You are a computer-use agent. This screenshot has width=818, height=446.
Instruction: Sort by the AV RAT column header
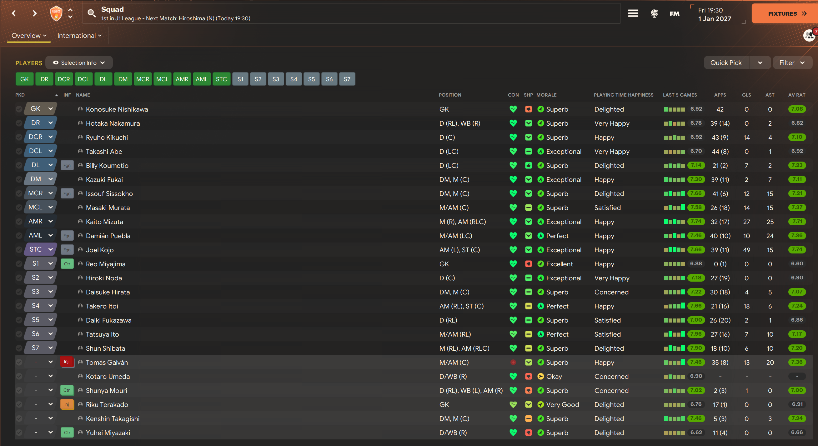[x=796, y=95]
